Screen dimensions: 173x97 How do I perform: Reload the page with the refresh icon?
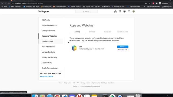coord(9,4)
